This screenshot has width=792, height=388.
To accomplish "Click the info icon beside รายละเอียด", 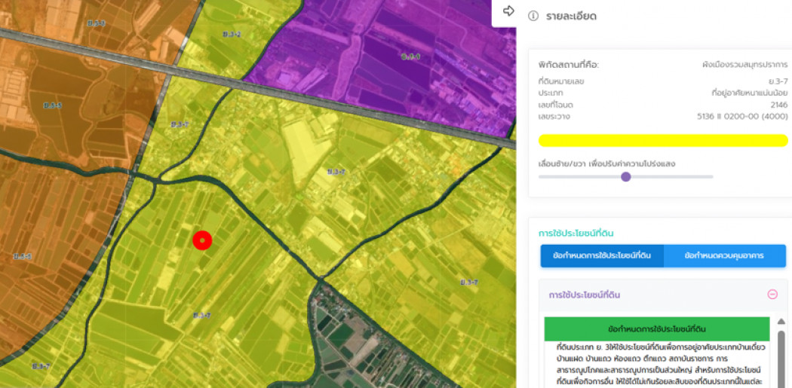I will (533, 16).
